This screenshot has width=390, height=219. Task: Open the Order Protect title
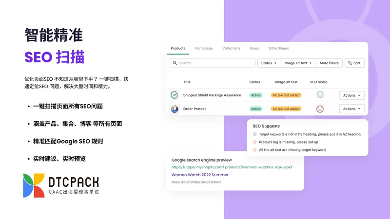click(x=194, y=109)
